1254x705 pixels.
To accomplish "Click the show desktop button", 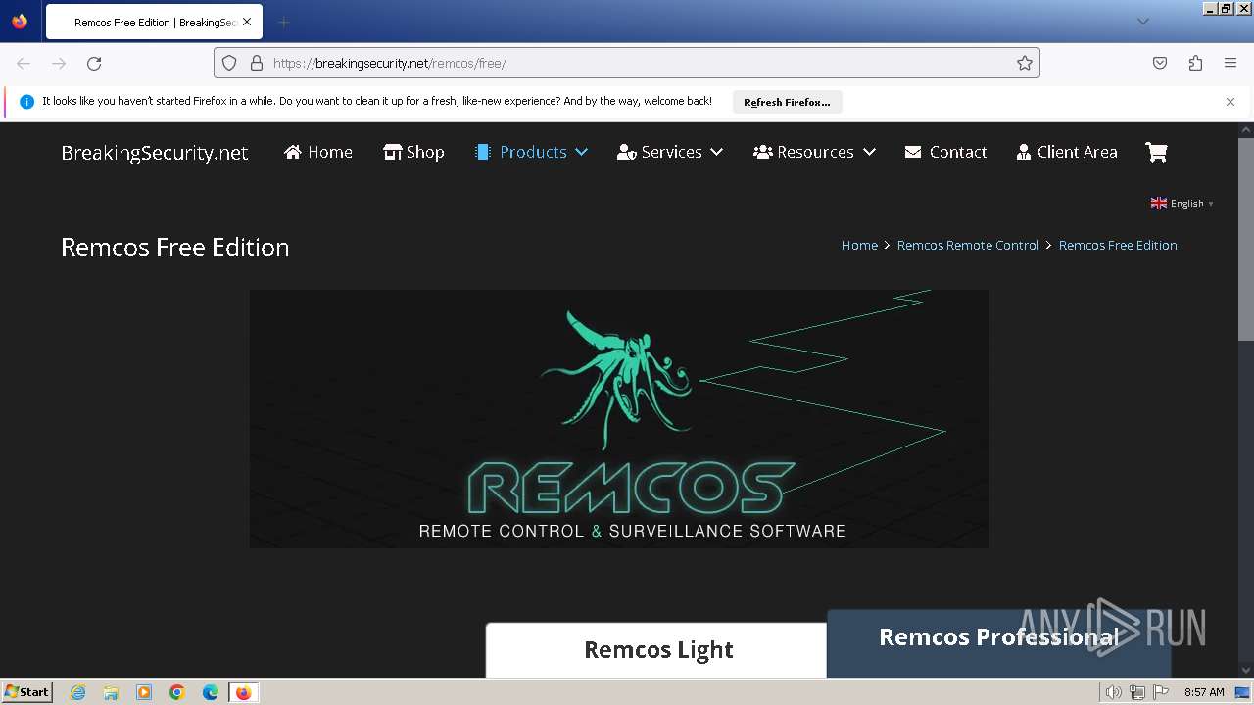I will click(1243, 692).
